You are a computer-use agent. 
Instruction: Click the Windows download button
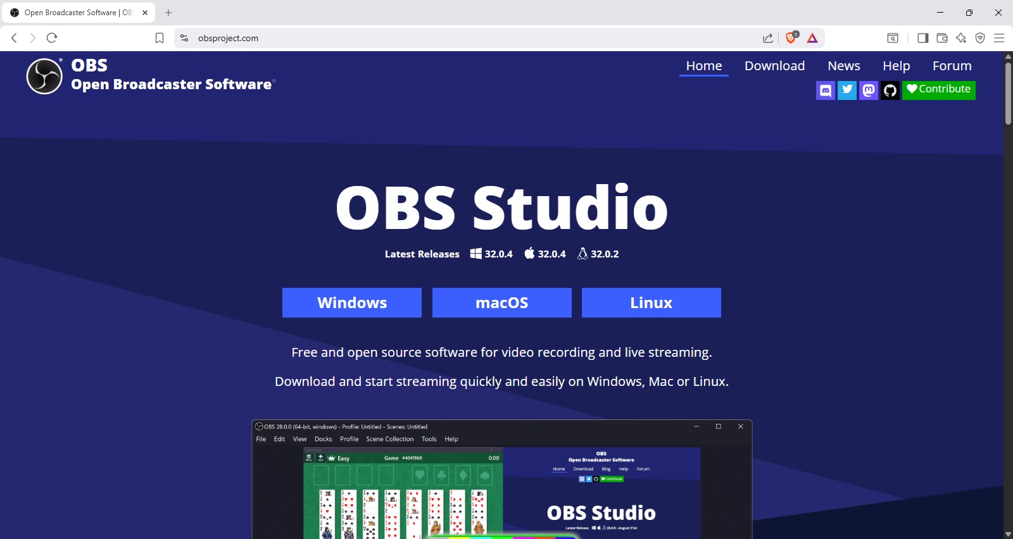[x=352, y=302]
